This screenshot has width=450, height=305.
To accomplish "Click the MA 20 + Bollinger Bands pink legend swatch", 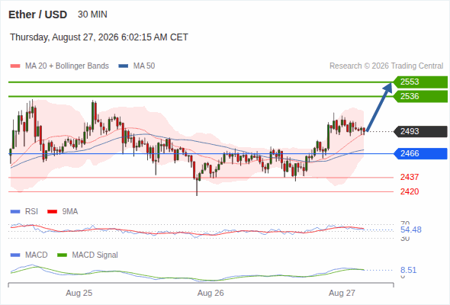I will (x=15, y=66).
